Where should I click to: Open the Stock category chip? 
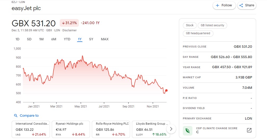coord(190,25)
